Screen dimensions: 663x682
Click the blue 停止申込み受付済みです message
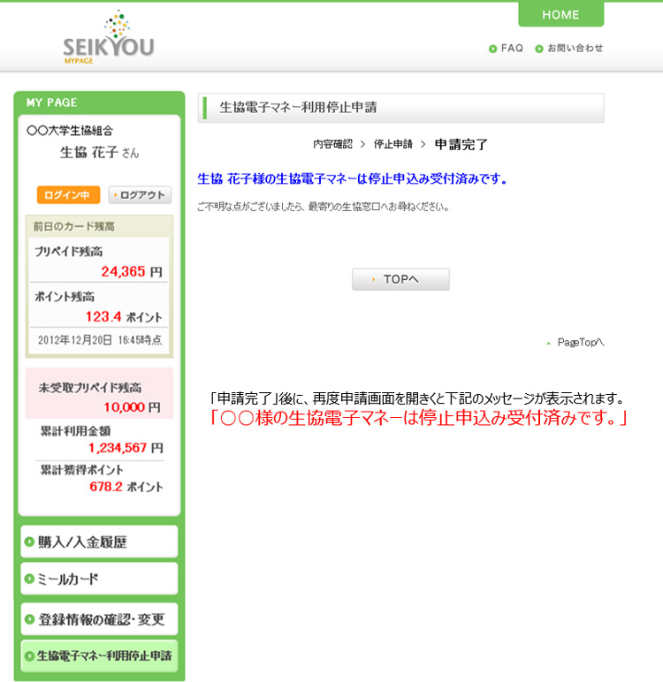353,178
